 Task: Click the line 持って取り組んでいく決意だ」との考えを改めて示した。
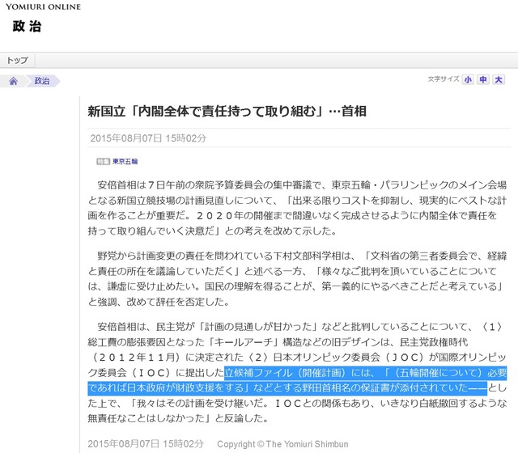pyautogui.click(x=212, y=231)
